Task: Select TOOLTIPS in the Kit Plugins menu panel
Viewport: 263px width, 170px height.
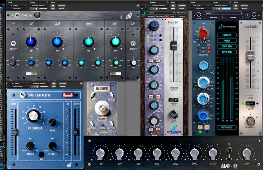Action: coord(227,35)
